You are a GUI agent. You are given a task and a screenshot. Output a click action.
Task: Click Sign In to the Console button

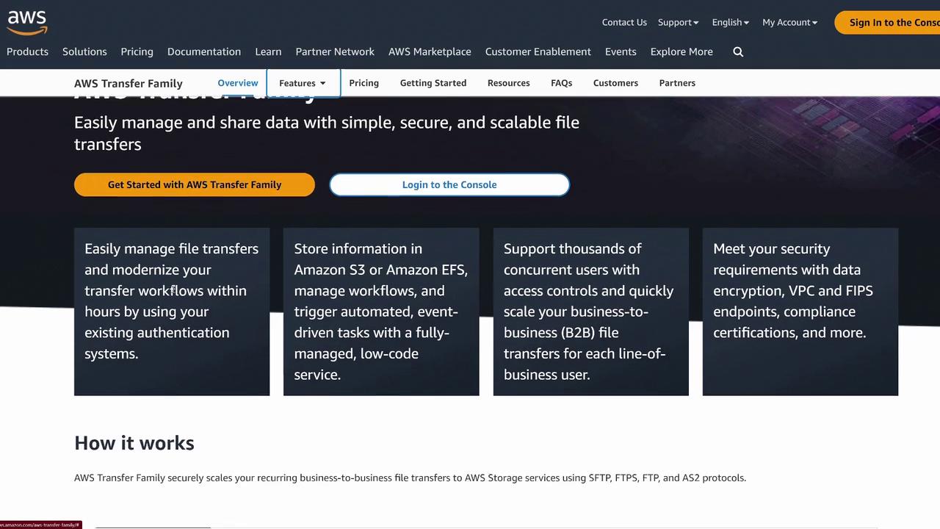coord(887,22)
